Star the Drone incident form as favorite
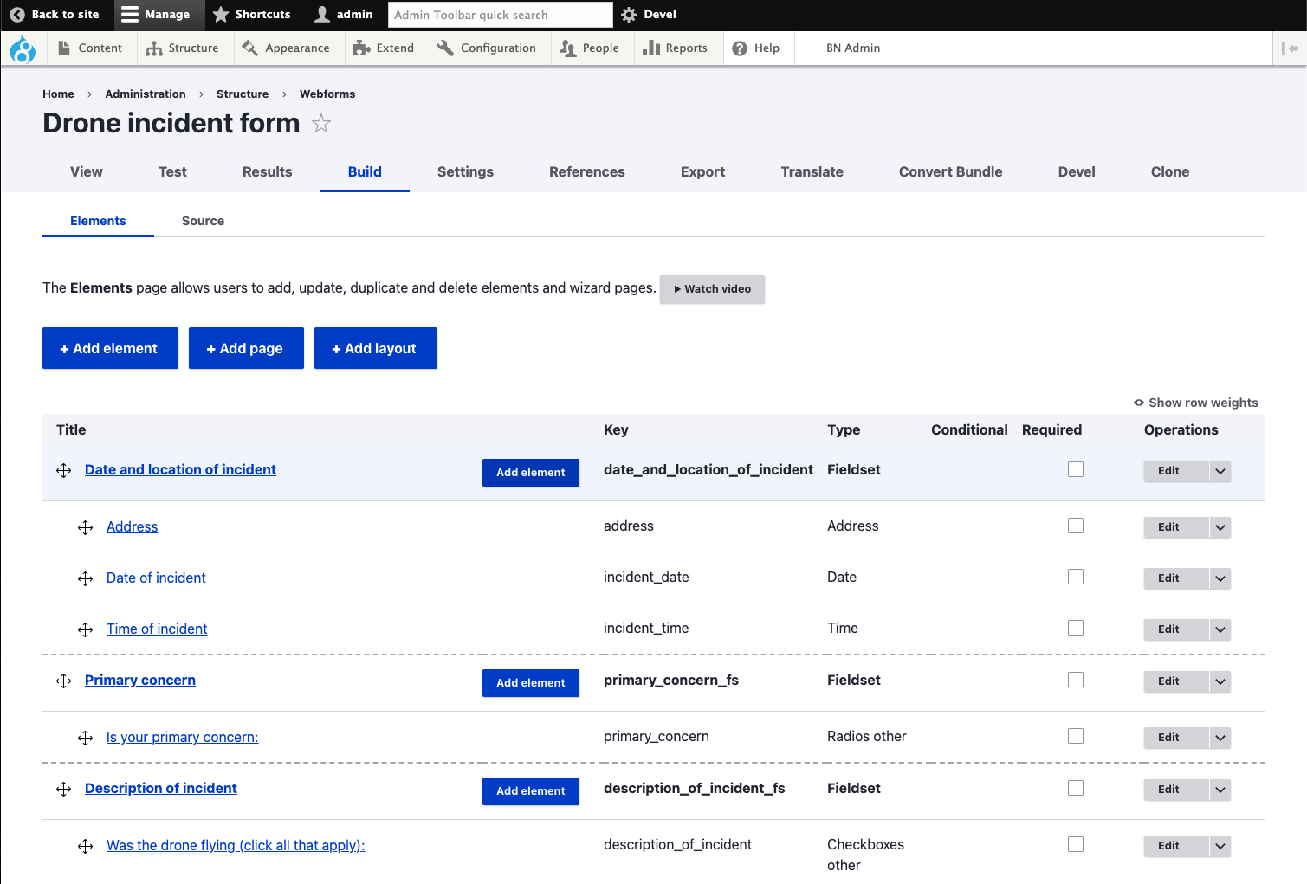 pyautogui.click(x=321, y=124)
